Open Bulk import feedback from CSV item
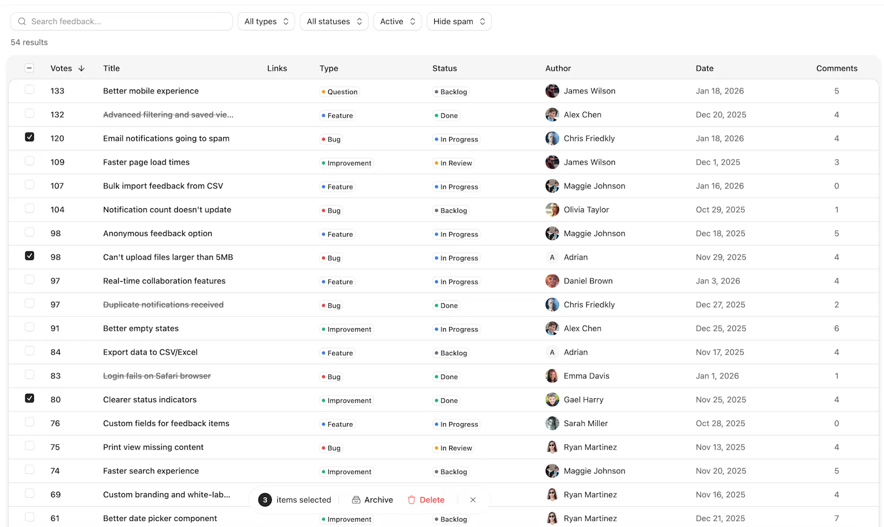884x527 pixels. tap(163, 186)
